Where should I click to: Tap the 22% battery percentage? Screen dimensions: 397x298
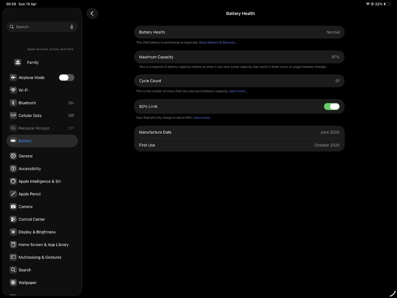pyautogui.click(x=379, y=4)
